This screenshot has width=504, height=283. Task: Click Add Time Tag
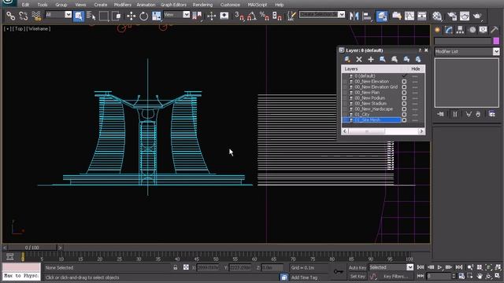click(304, 277)
